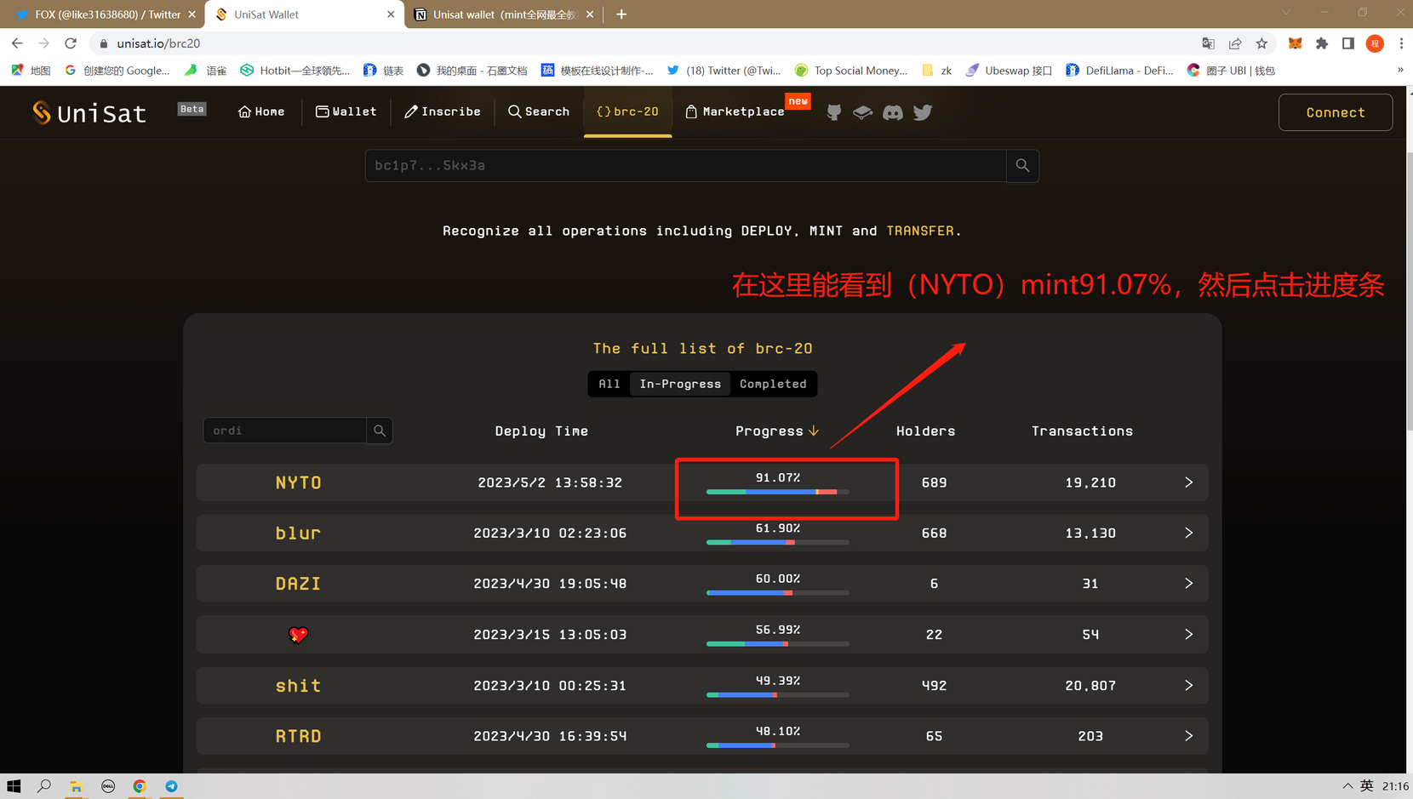Click the ordi ticker search field
This screenshot has width=1413, height=799.
coord(285,431)
